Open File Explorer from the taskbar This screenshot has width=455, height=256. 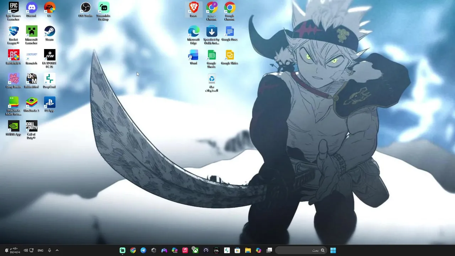coord(248,250)
